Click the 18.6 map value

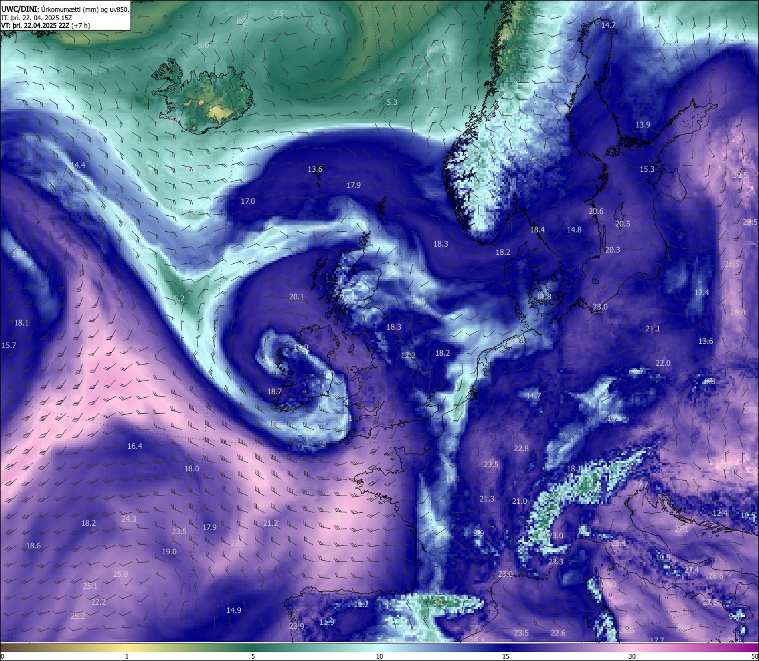point(33,545)
